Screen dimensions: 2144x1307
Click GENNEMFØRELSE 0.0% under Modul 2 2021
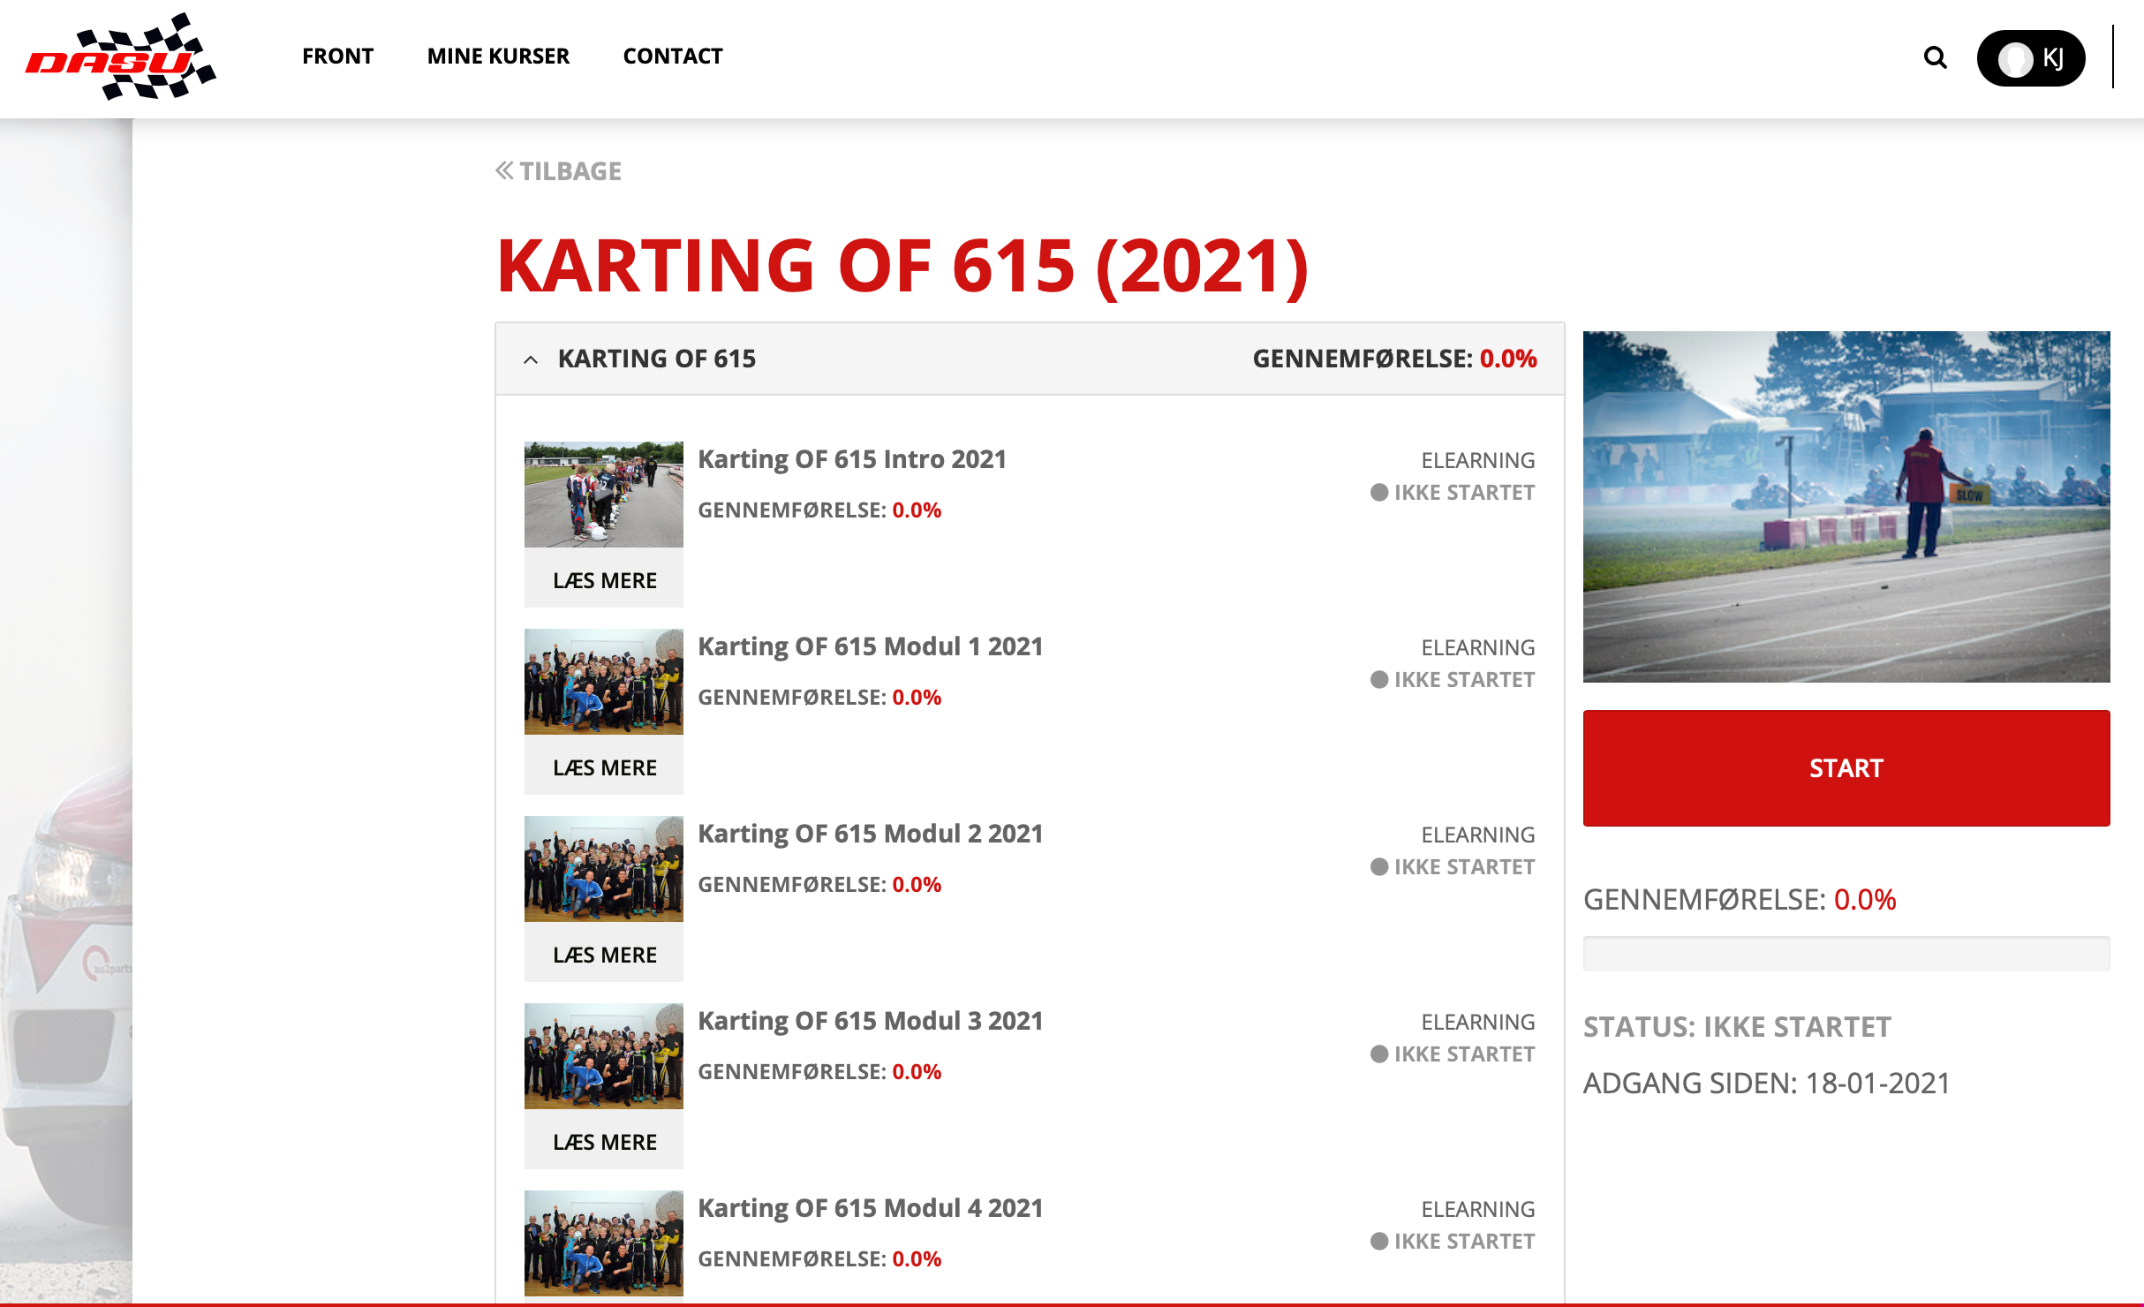coord(819,885)
